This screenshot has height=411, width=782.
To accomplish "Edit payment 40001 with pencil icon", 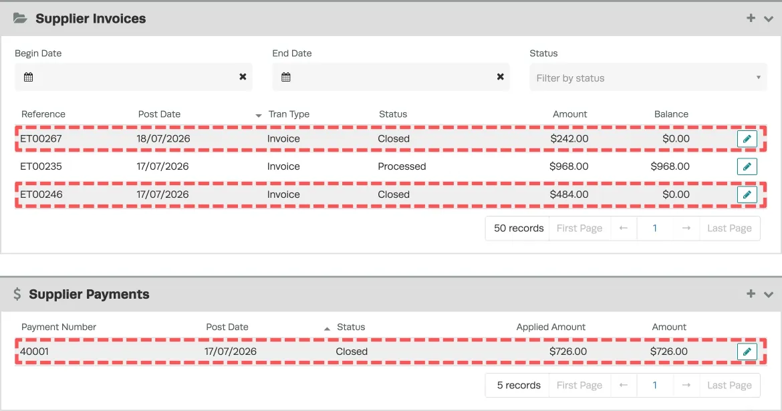I will pos(747,352).
